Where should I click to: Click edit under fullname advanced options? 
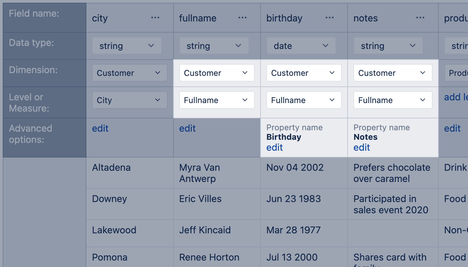click(187, 129)
